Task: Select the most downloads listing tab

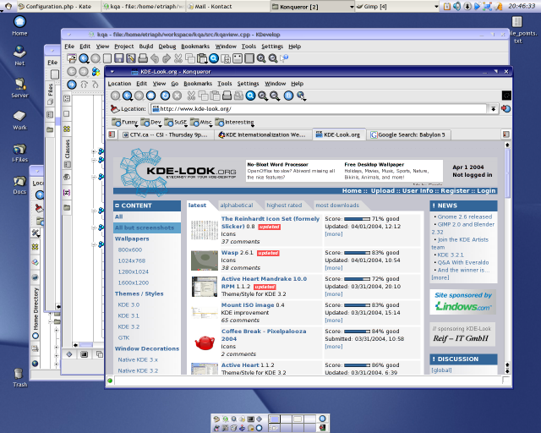Action: tap(337, 206)
